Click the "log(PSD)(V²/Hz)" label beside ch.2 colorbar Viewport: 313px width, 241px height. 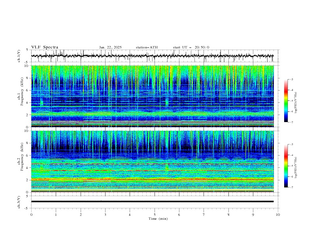pyautogui.click(x=296, y=167)
